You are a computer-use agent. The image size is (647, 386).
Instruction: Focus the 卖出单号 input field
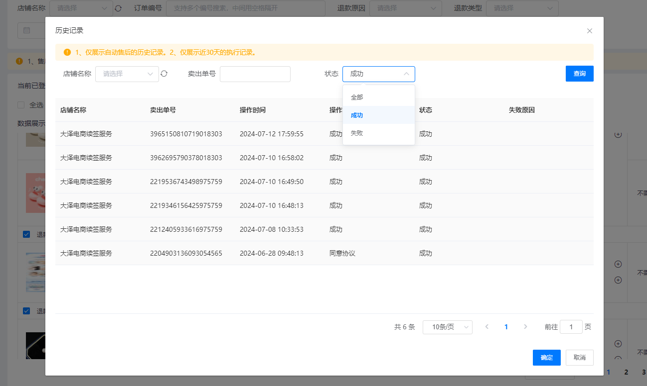point(255,74)
